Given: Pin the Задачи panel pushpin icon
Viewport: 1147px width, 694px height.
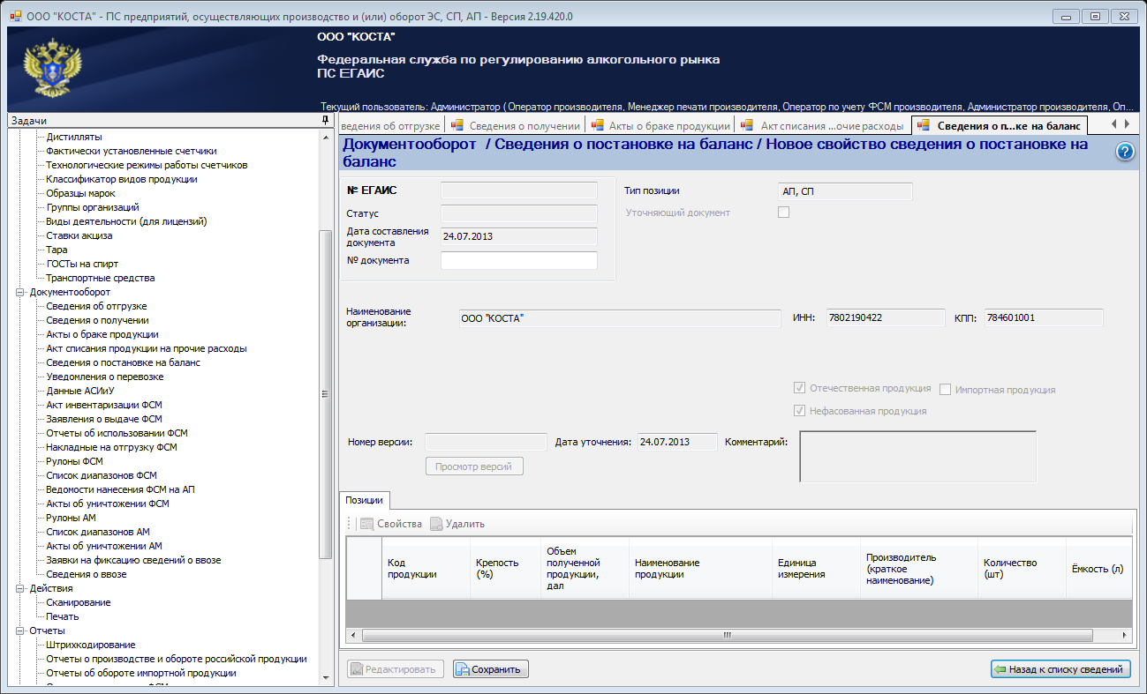Looking at the screenshot, I should pyautogui.click(x=325, y=121).
